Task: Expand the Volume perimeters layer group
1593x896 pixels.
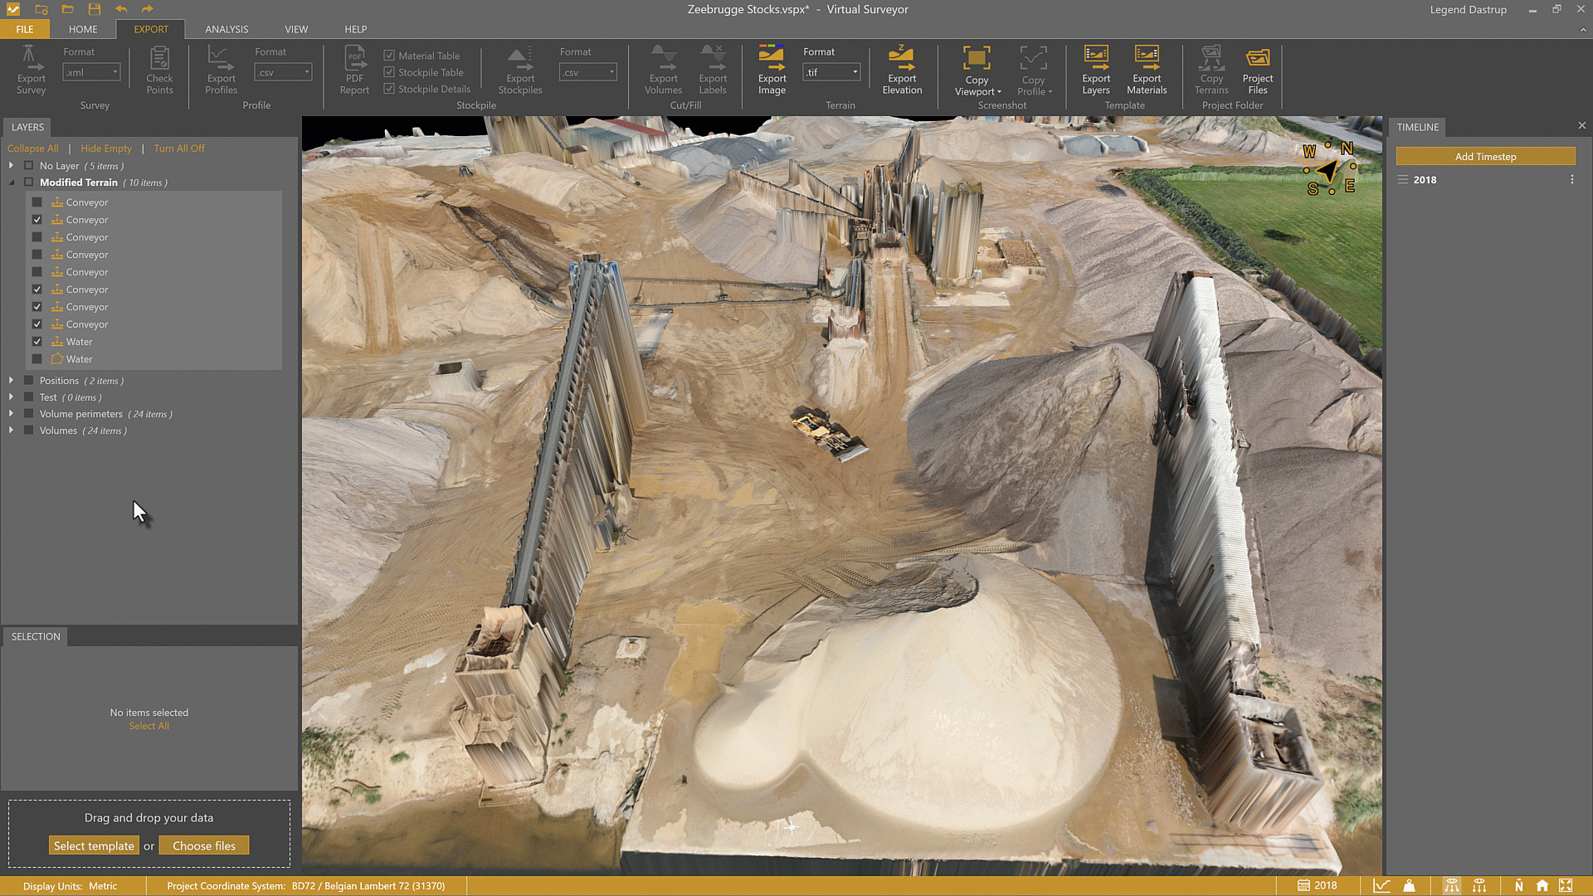Action: click(x=11, y=413)
